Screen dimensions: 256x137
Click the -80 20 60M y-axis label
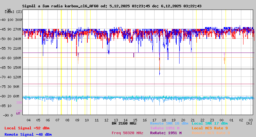[13, 96]
